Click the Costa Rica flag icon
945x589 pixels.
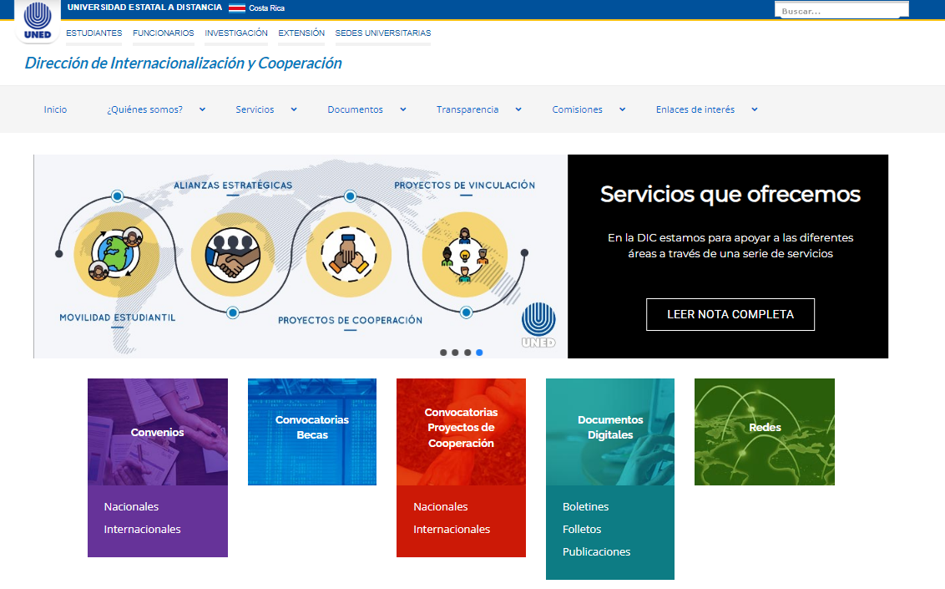tap(236, 8)
